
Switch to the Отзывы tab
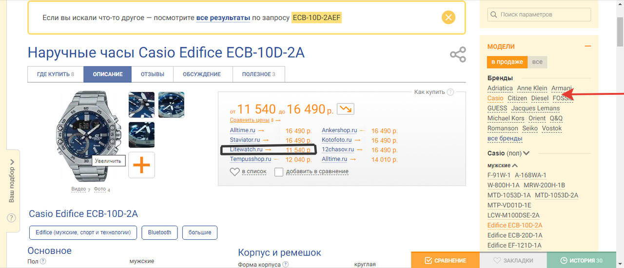153,74
